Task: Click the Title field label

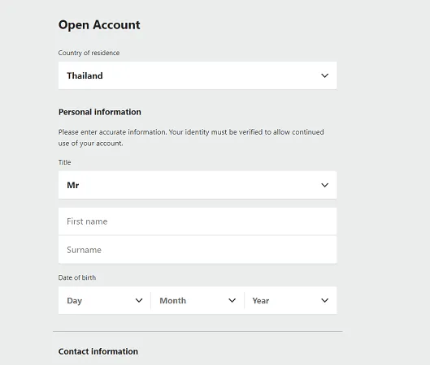Action: 64,162
